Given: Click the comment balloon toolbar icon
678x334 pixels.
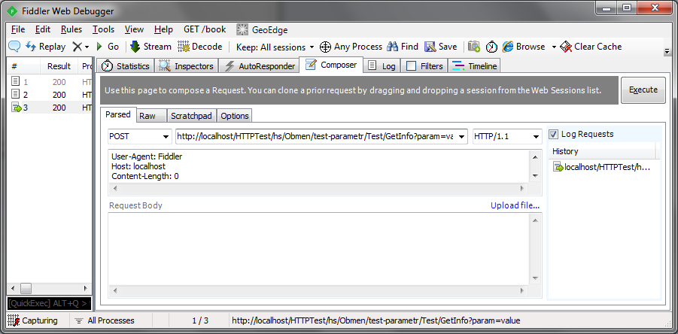Looking at the screenshot, I should click(x=15, y=46).
